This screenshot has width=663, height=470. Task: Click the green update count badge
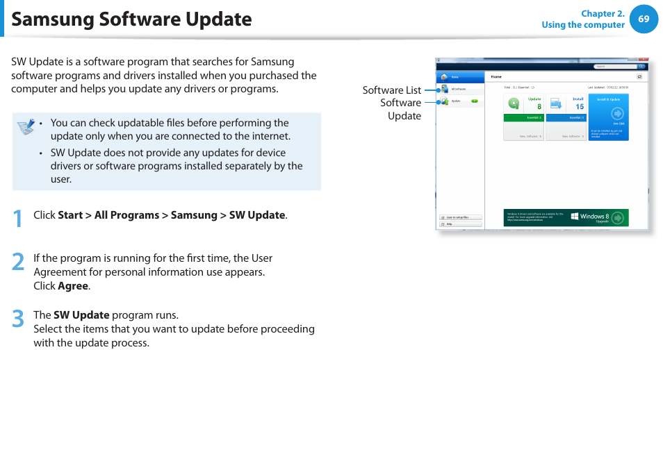(x=475, y=101)
